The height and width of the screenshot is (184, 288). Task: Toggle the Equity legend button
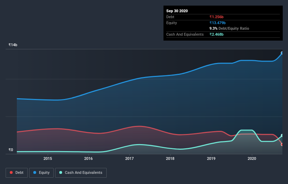41,173
